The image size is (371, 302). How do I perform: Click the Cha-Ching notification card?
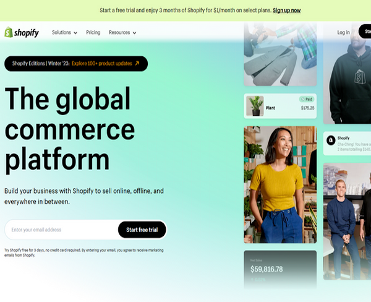[347, 144]
